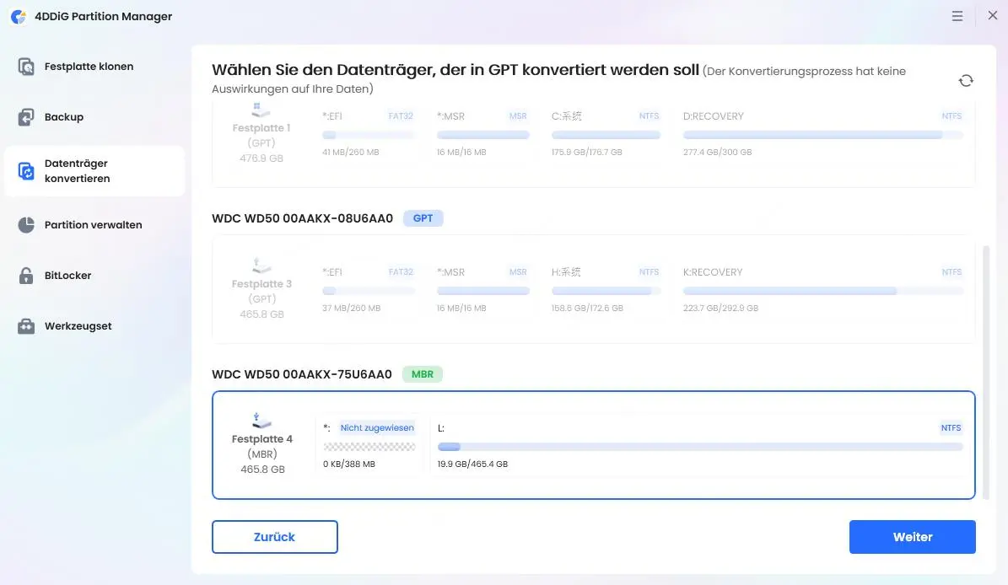Click the H:系统 partition usage bar

[606, 291]
